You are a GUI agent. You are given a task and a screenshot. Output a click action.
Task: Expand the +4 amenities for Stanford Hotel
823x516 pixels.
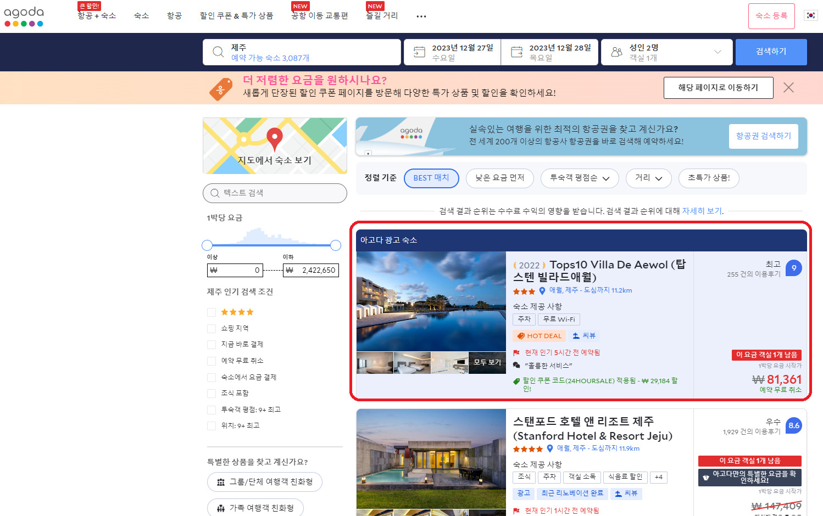659,477
